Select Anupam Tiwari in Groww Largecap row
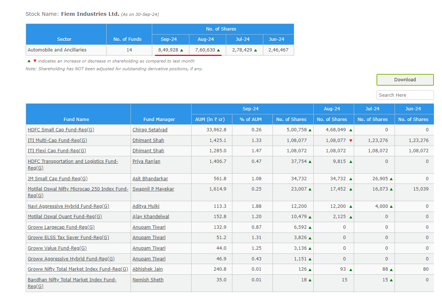This screenshot has width=442, height=299. pyautogui.click(x=149, y=227)
